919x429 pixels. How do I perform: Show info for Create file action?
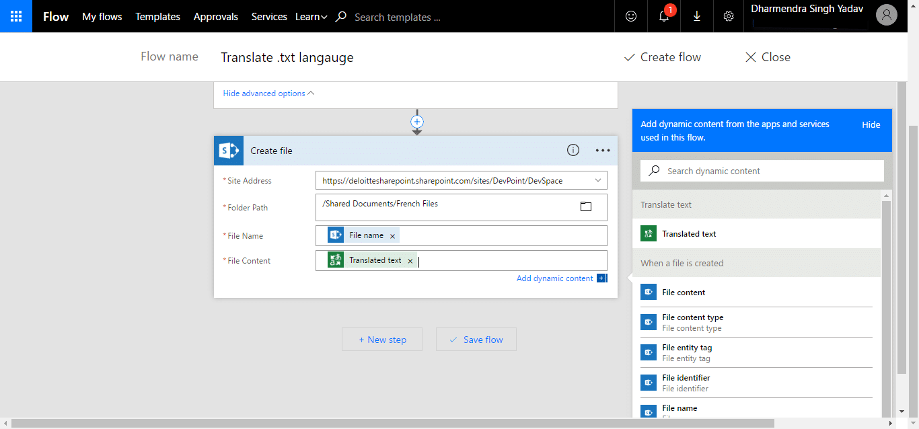click(x=573, y=151)
